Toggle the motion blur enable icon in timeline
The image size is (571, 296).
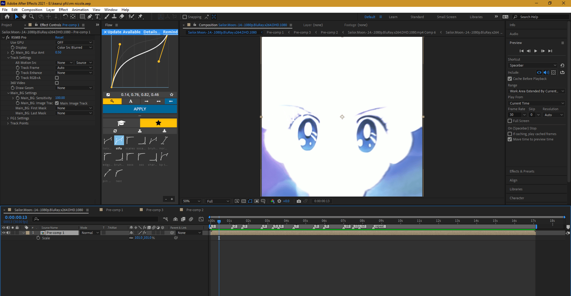pos(191,219)
